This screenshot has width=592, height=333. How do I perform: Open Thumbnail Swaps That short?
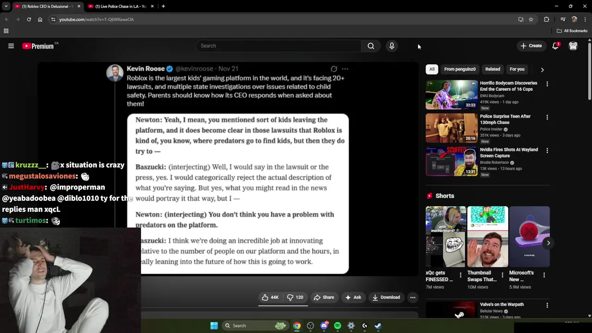pyautogui.click(x=487, y=237)
